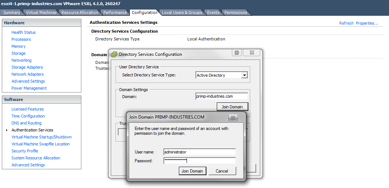Select Storage in Hardware list
The height and width of the screenshot is (188, 389).
coord(18,53)
